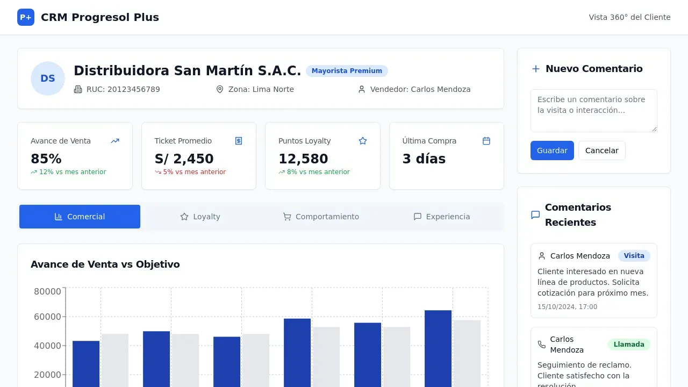Click the building icon next to the RUC number
688x387 pixels.
tap(77, 89)
